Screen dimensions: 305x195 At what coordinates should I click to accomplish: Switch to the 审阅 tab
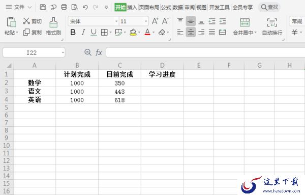tap(190, 8)
